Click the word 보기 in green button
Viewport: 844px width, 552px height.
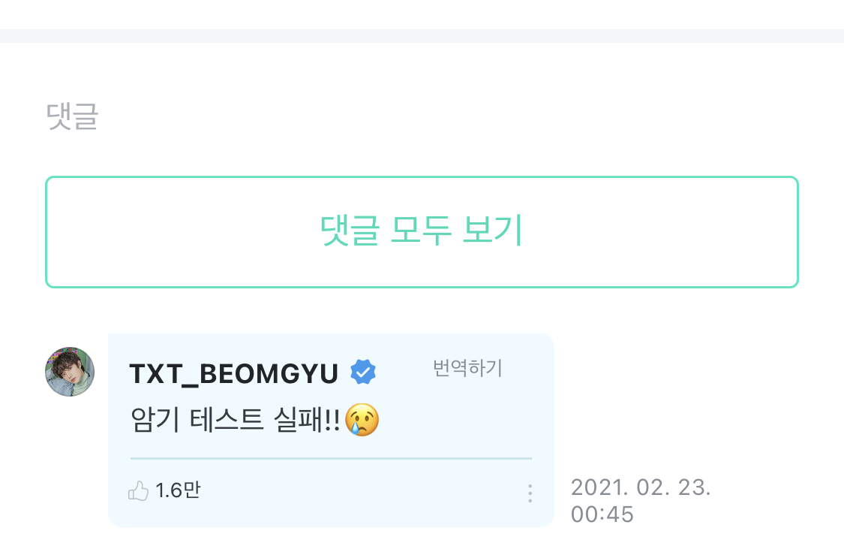point(492,230)
